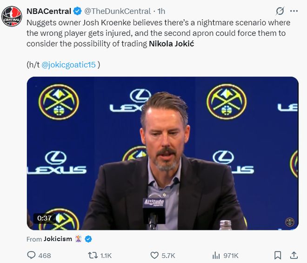Viewport: 307px width, 263px height.
Task: View post analytics via the bar chart icon
Action: 216,255
